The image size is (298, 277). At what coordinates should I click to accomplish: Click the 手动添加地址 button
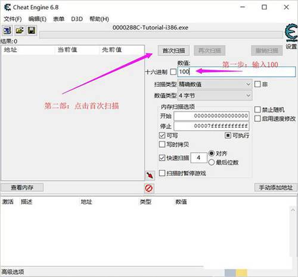275,187
